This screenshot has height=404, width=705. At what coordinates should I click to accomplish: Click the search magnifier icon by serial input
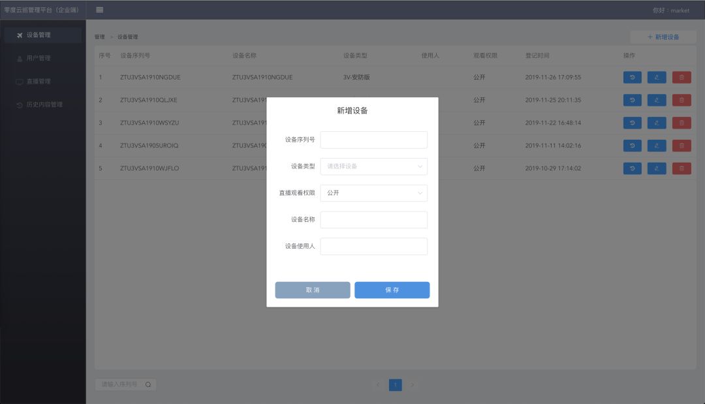(148, 384)
